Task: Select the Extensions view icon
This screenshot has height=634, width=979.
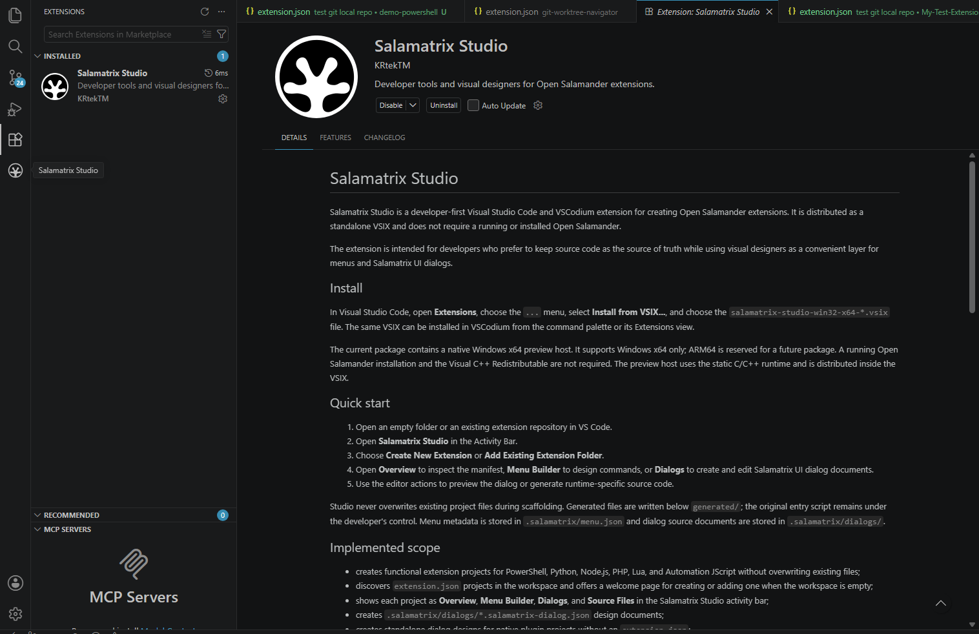Action: 15,139
